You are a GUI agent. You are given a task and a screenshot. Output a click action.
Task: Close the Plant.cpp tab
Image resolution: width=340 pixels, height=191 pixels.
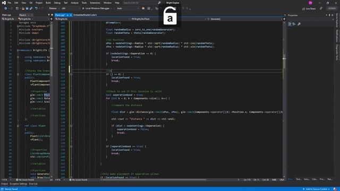71,15
